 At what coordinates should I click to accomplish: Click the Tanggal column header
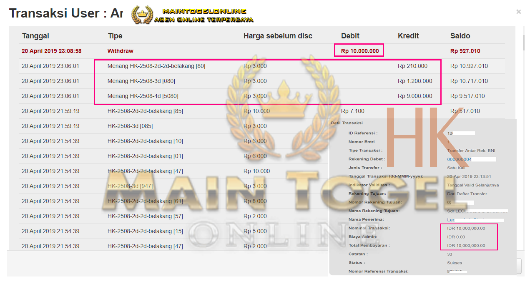[35, 36]
